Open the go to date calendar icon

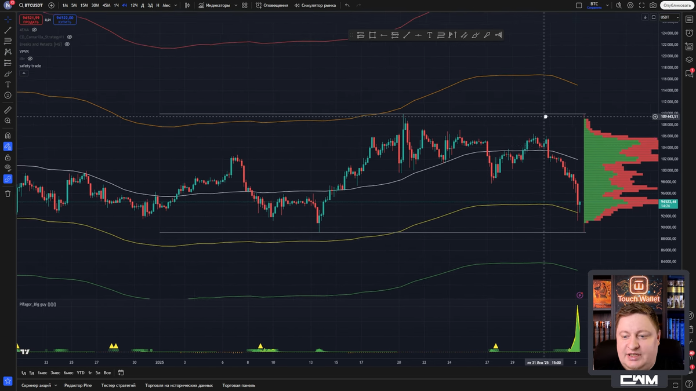pos(121,372)
